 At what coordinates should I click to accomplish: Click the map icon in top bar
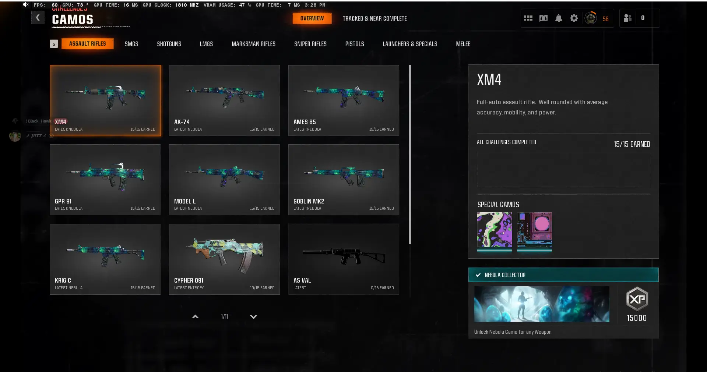tap(543, 18)
